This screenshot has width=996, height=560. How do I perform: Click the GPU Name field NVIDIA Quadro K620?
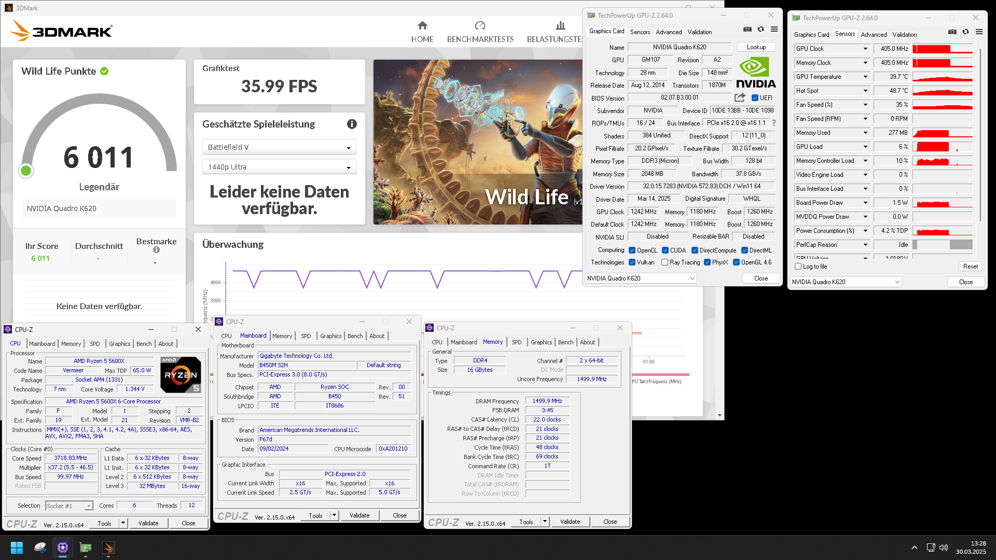679,47
